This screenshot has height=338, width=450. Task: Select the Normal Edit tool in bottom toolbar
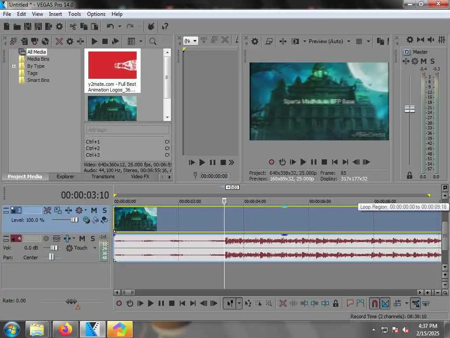(230, 303)
